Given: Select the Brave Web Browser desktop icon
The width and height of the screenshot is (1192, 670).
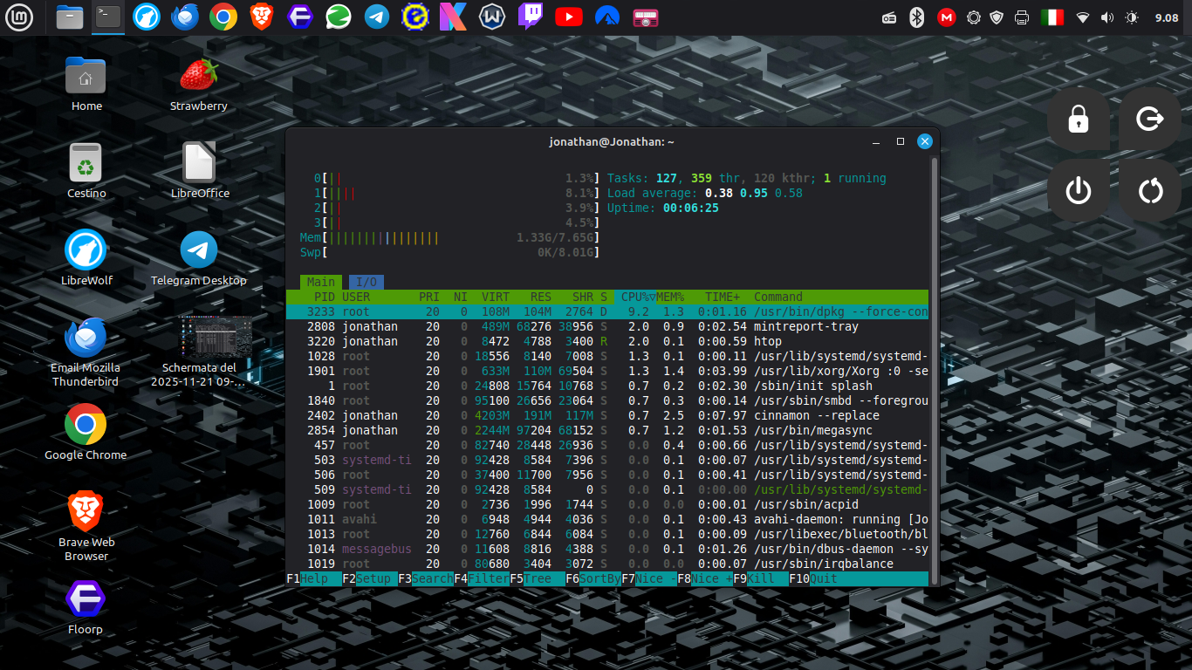Looking at the screenshot, I should (86, 512).
